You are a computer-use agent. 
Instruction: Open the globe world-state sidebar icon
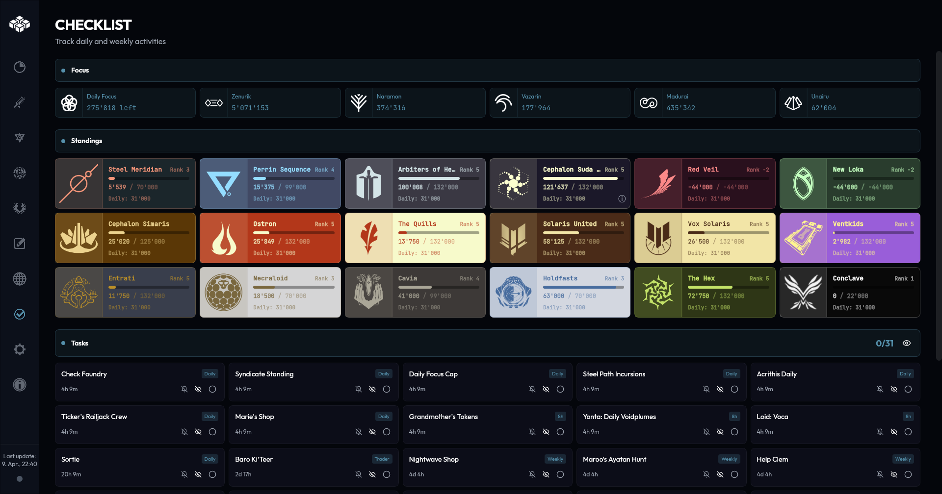coord(20,279)
